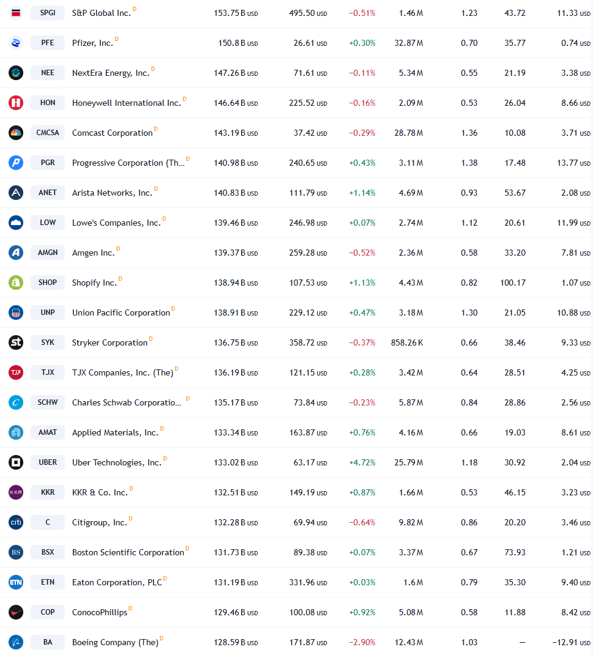Click the Lowe's logo icon
Image resolution: width=593 pixels, height=655 pixels.
tap(16, 223)
